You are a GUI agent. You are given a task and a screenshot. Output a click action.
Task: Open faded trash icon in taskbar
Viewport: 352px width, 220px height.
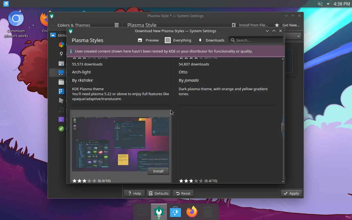pos(208,212)
